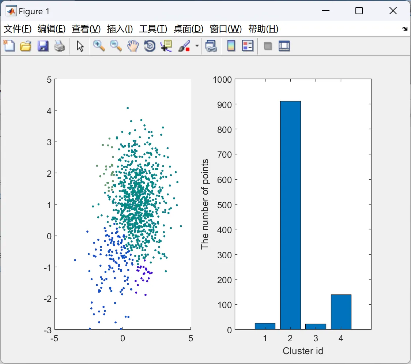Viewport: 411px width, 364px height.
Task: Minimize the Figure 1 window
Action: click(x=325, y=11)
